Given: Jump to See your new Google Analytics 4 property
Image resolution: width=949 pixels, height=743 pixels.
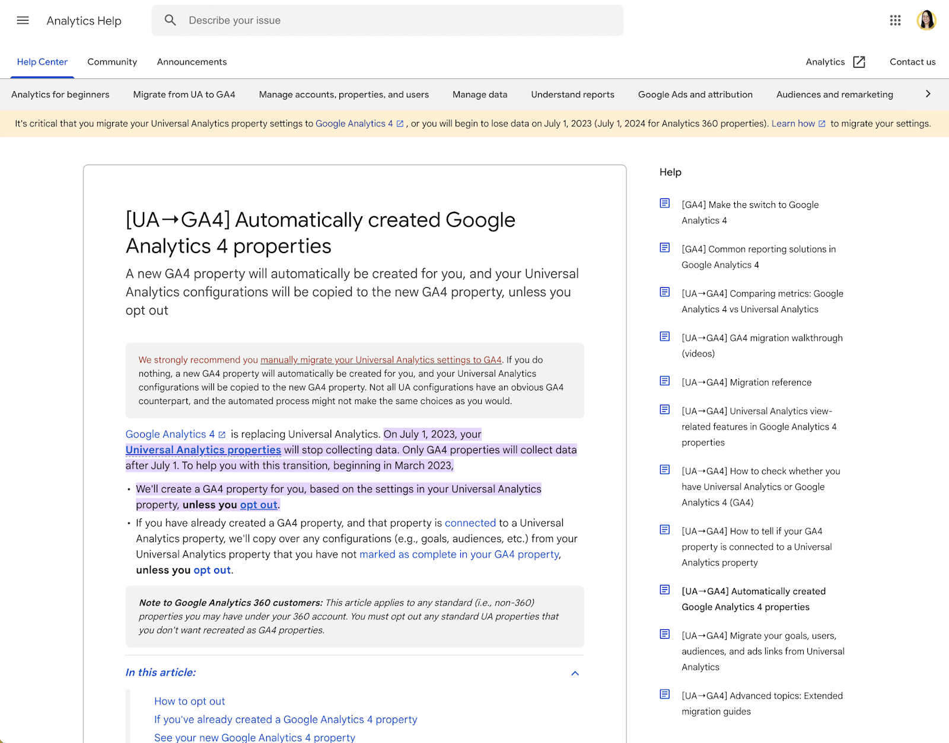Looking at the screenshot, I should tap(255, 738).
